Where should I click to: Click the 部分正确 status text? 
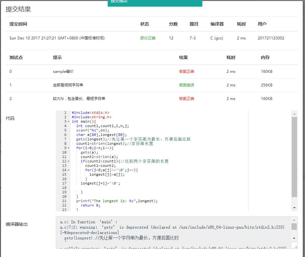148,38
